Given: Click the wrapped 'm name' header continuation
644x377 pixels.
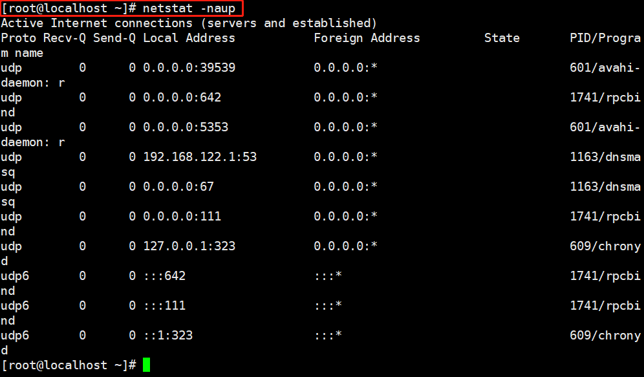Looking at the screenshot, I should pyautogui.click(x=22, y=53).
